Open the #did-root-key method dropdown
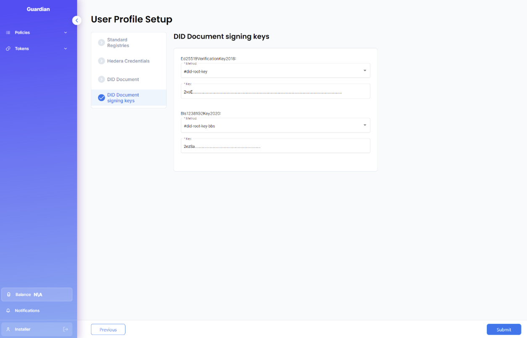The height and width of the screenshot is (338, 527). [364, 71]
